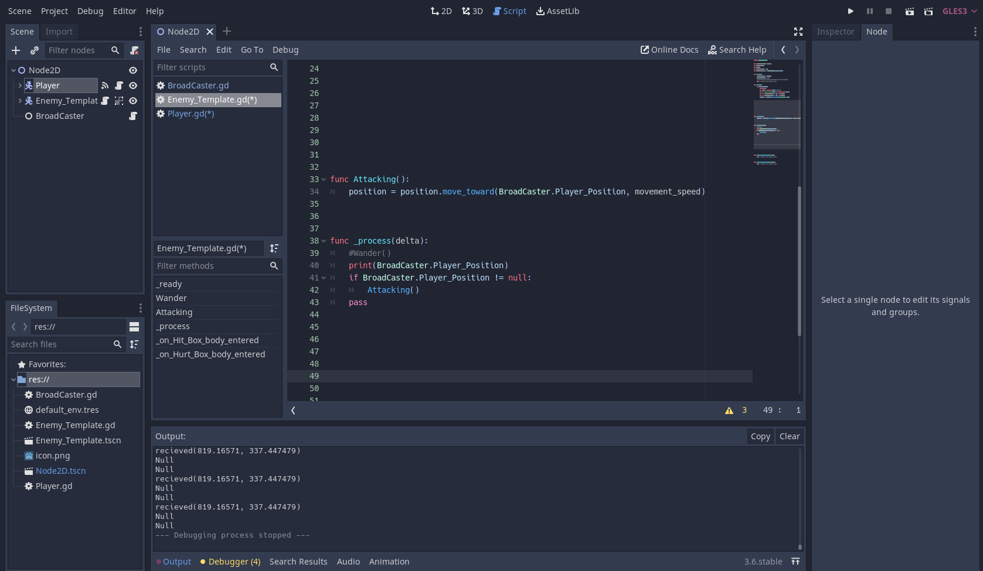
Task: Open Scene dock options menu
Action: click(140, 32)
